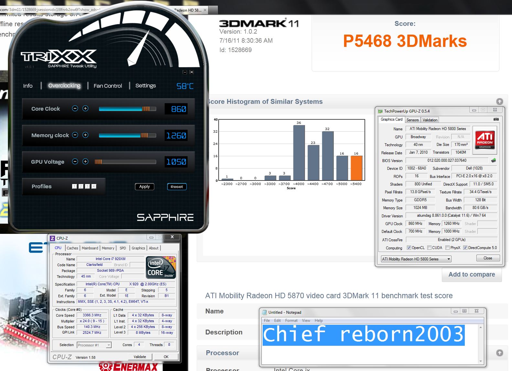Open GPU selection dropdown in GPU-Z
This screenshot has height=371, width=512.
(416, 259)
